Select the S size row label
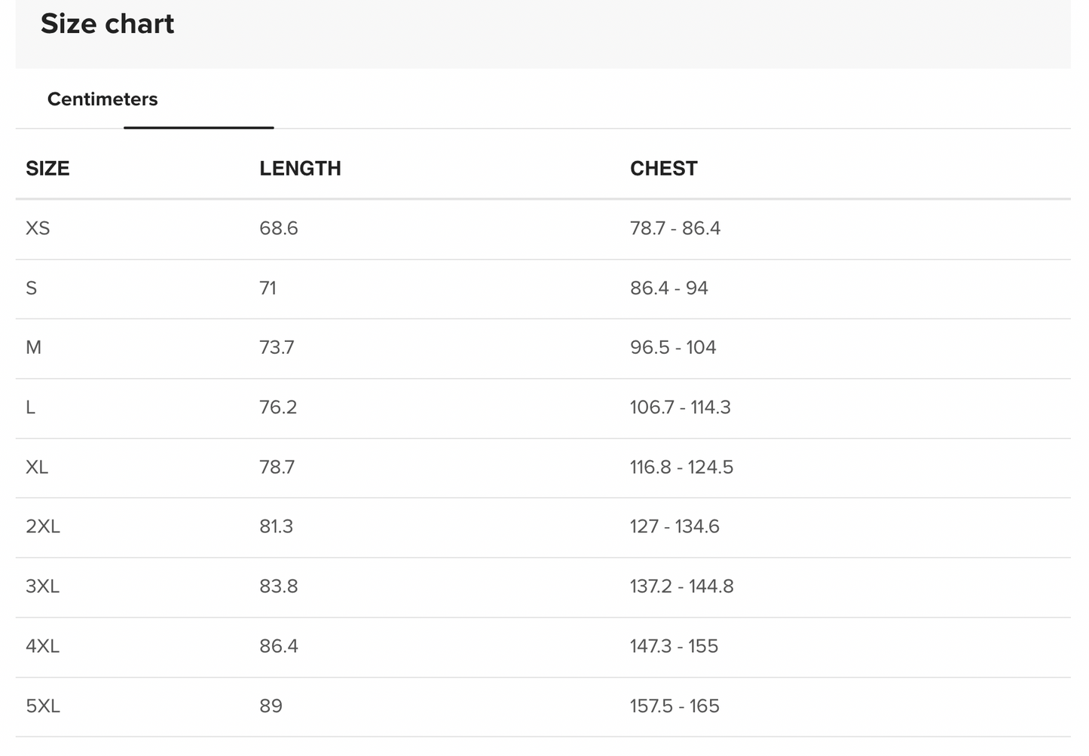This screenshot has width=1089, height=756. click(32, 288)
